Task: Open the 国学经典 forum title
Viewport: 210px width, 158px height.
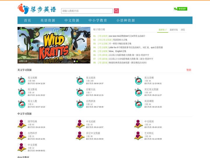Action: click(32, 121)
